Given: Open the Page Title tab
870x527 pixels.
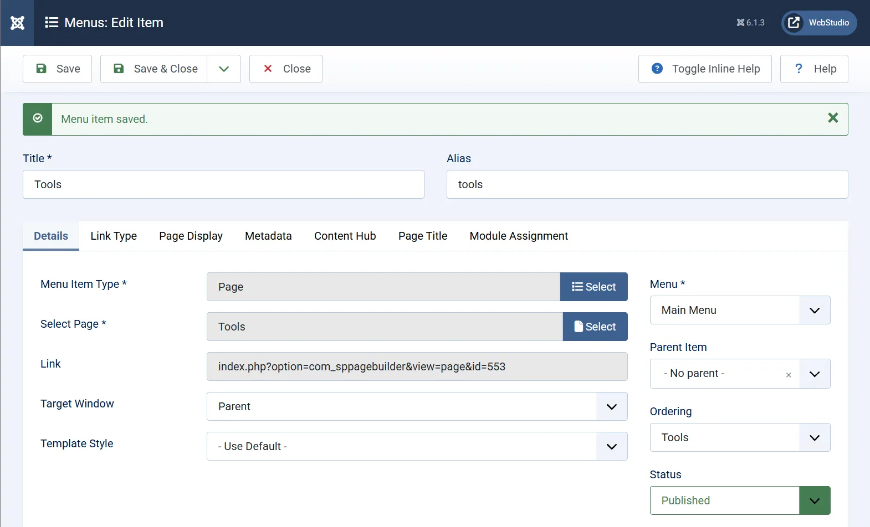Looking at the screenshot, I should point(423,236).
